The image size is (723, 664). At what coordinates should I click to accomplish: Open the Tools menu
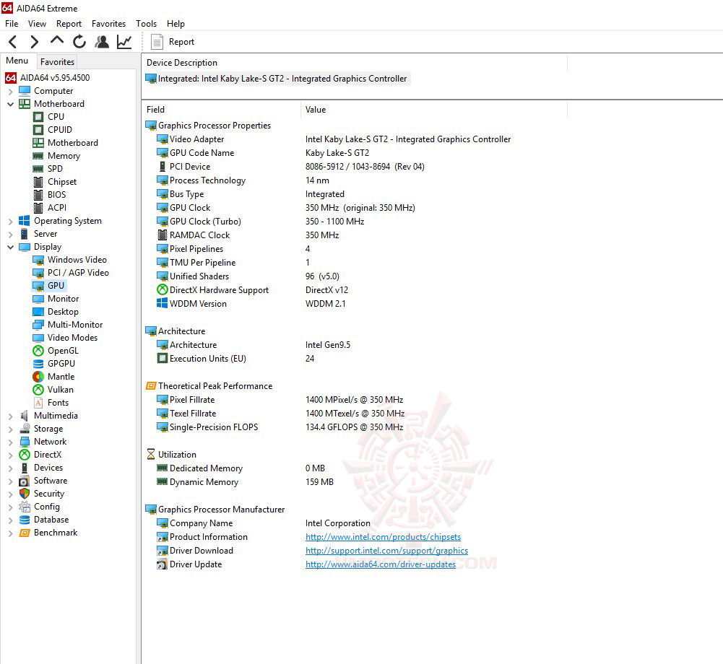146,24
